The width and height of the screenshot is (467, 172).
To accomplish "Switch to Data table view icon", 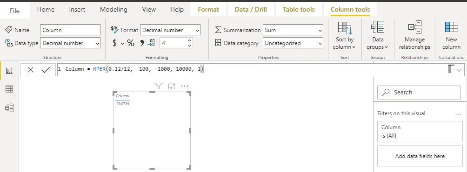I will click(x=9, y=89).
